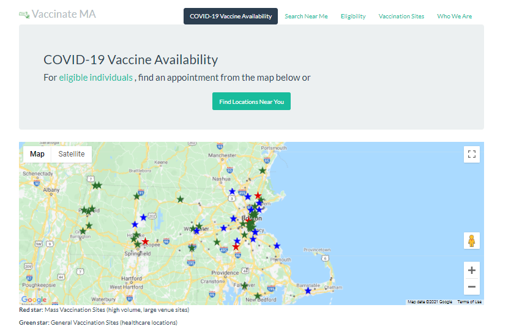Switch the map to Satellite view
The image size is (522, 332).
pos(72,154)
